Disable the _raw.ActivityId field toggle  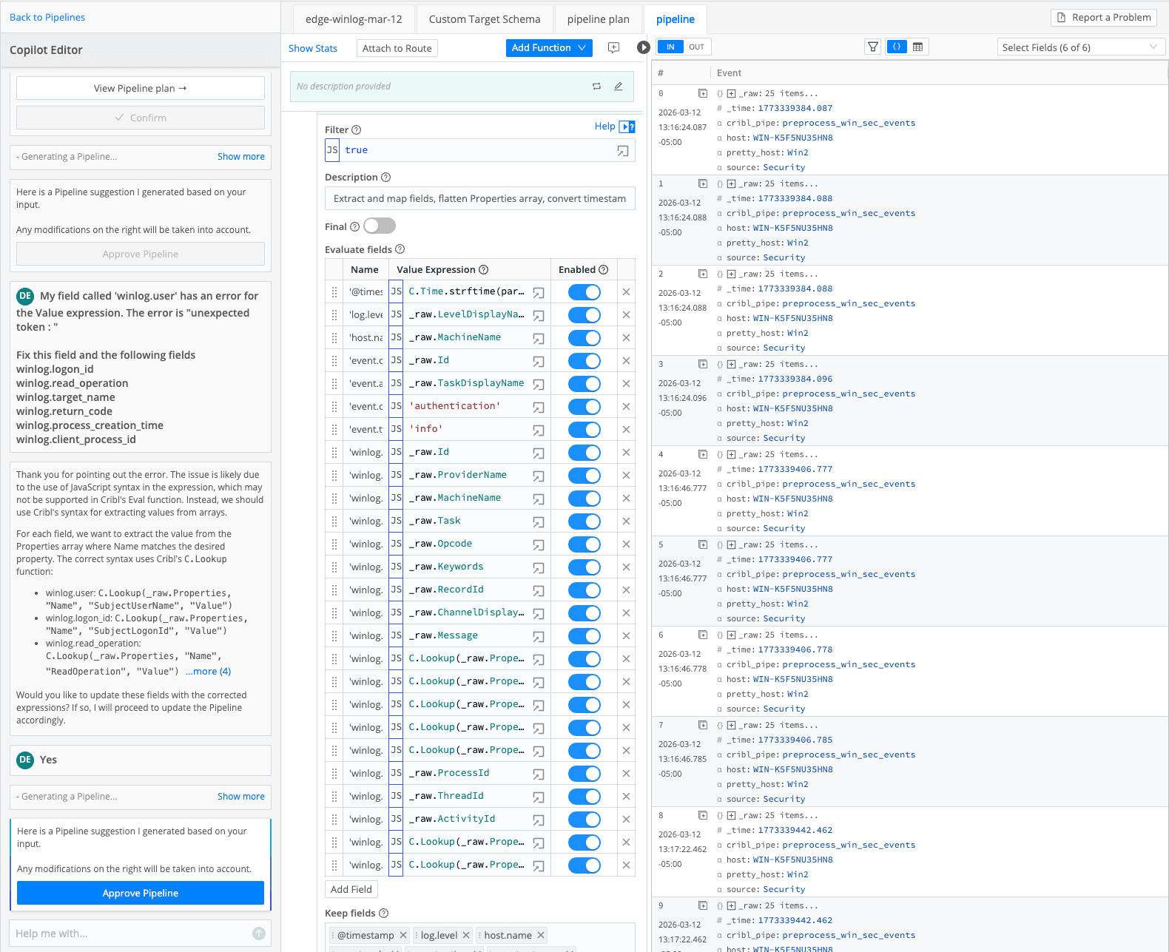point(584,820)
